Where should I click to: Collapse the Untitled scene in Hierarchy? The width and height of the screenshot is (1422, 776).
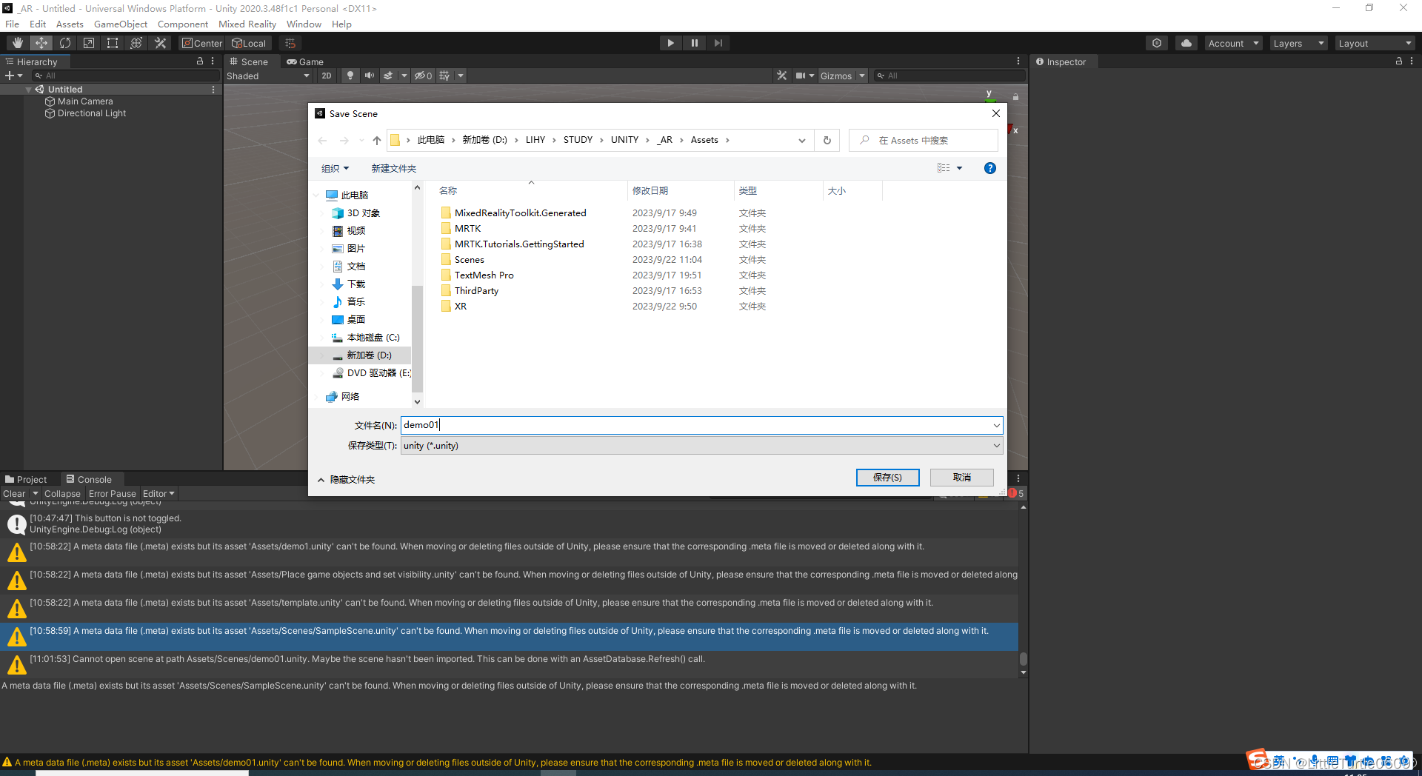coord(28,90)
